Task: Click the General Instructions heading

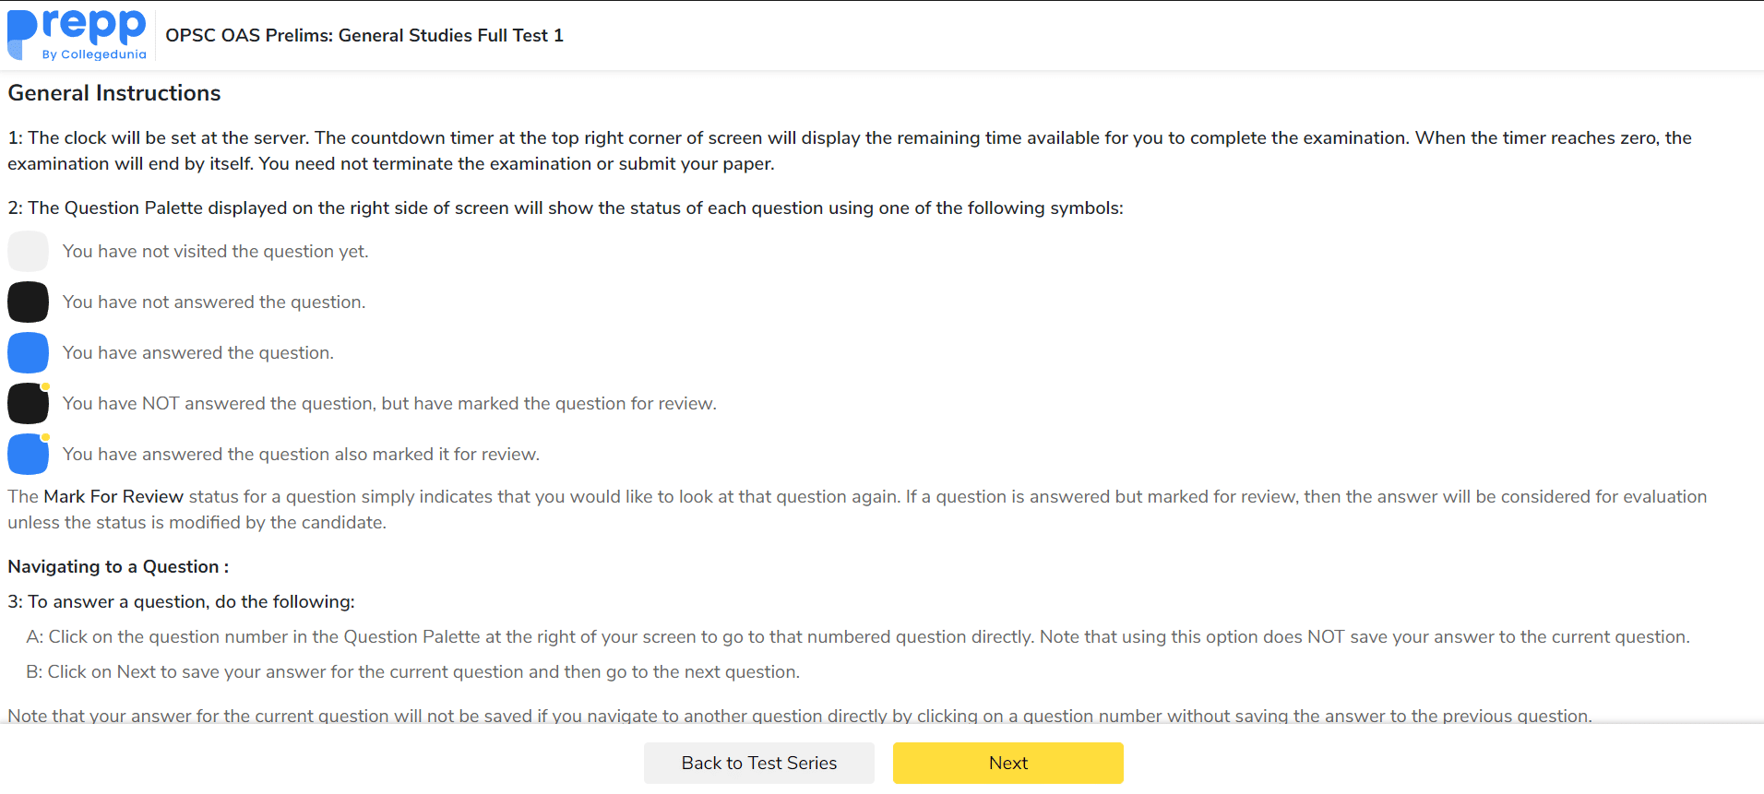Action: [114, 93]
